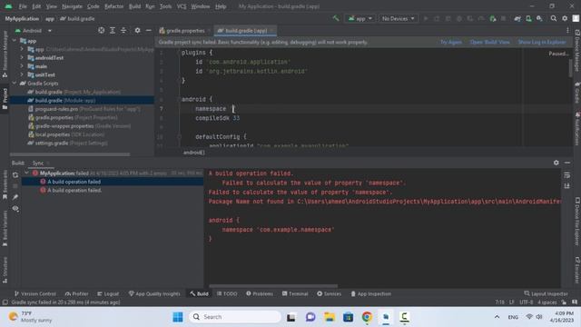Toggle soft-wrap in build output
The image size is (581, 327).
(566, 174)
